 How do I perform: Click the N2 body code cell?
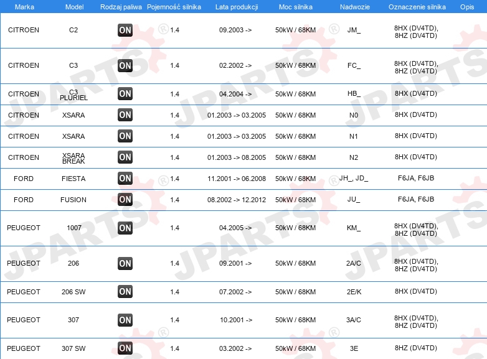pos(354,157)
